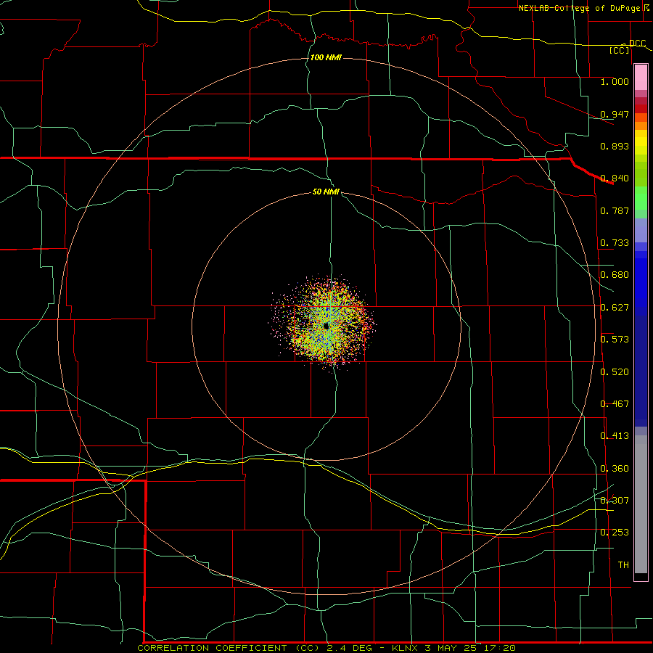Click the 0.413 scale value

click(x=615, y=436)
